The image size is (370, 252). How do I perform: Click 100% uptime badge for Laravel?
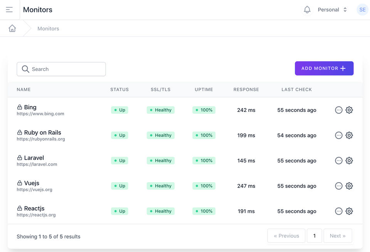pyautogui.click(x=204, y=161)
